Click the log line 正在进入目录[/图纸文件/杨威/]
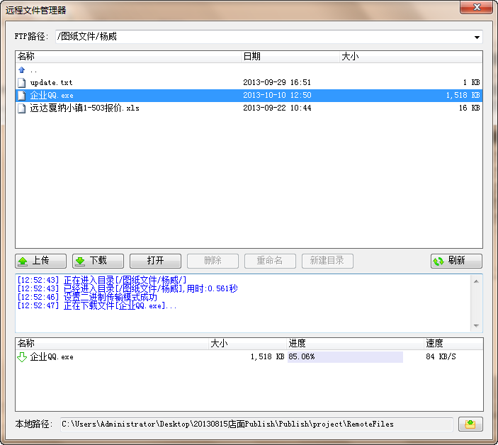This screenshot has height=445, width=498. 101,280
